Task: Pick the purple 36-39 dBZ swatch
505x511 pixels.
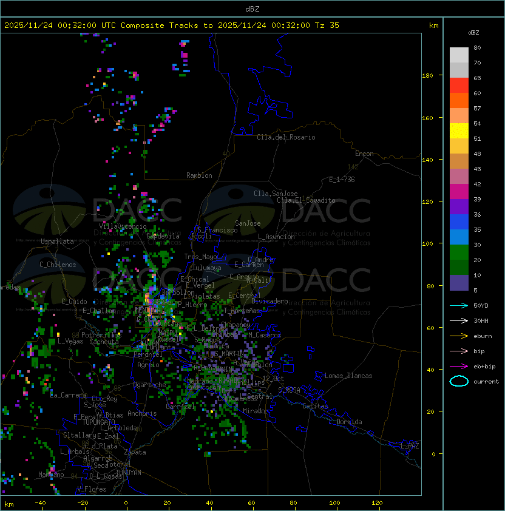Action: coord(459,206)
